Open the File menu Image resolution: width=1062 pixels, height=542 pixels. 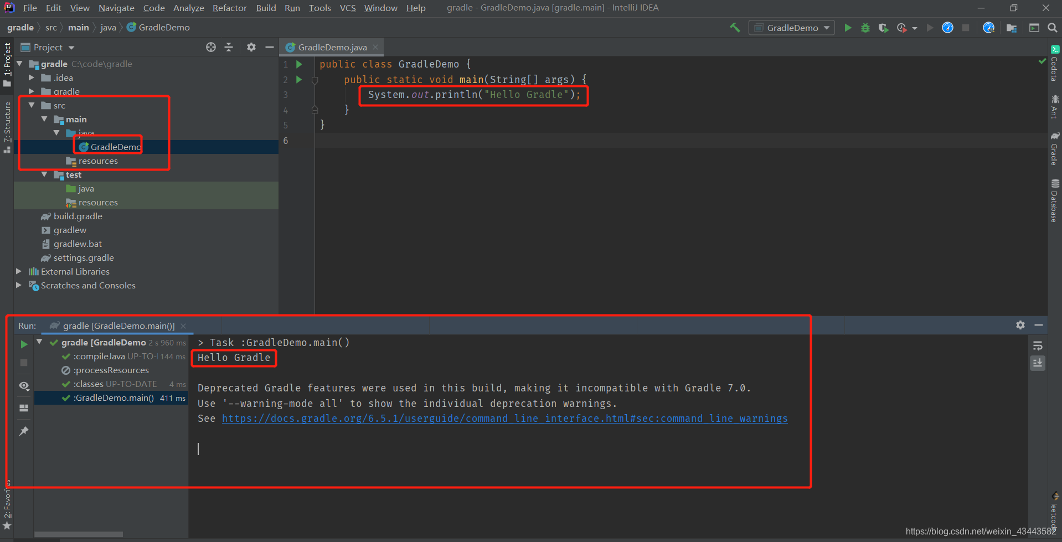point(30,8)
